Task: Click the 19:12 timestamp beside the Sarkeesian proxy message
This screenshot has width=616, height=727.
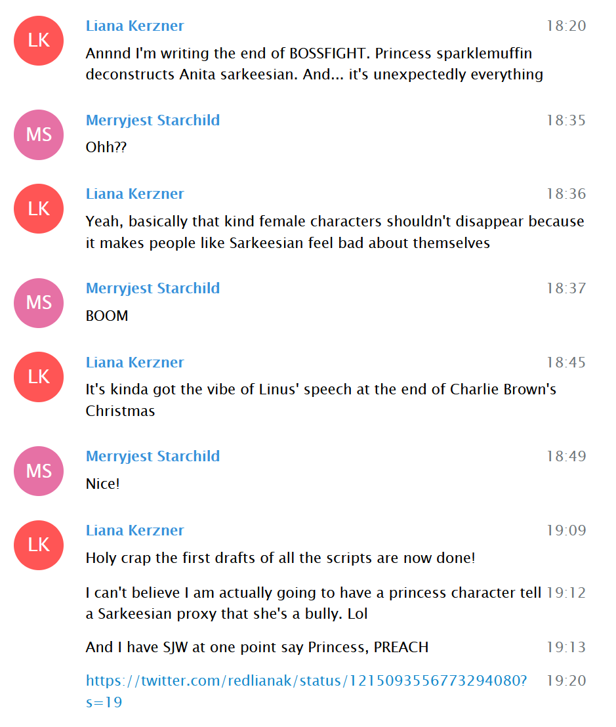Action: click(566, 593)
